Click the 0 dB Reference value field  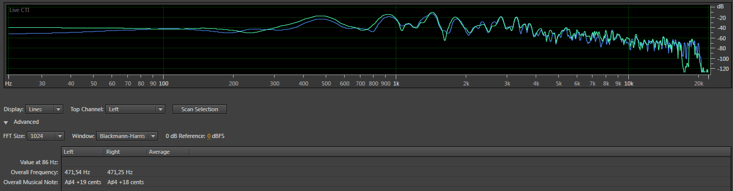tap(208, 136)
